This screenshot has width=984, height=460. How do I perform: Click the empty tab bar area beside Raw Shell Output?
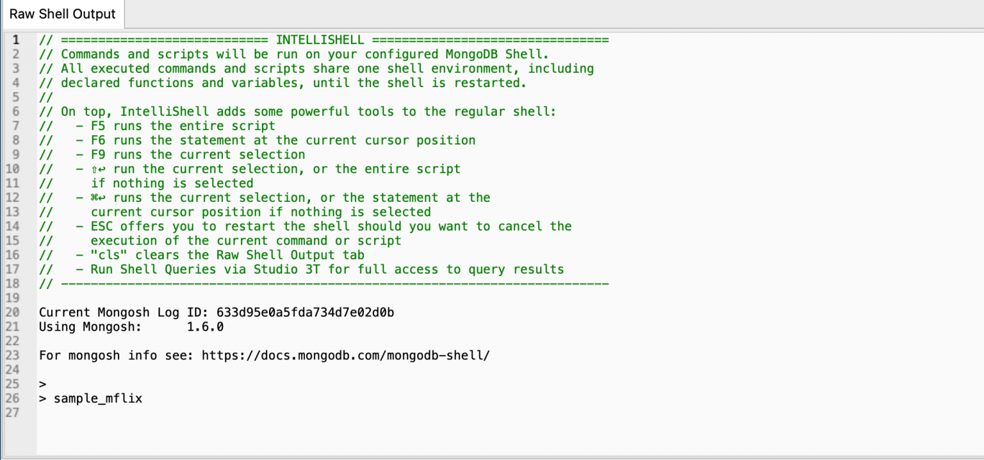coord(553,14)
